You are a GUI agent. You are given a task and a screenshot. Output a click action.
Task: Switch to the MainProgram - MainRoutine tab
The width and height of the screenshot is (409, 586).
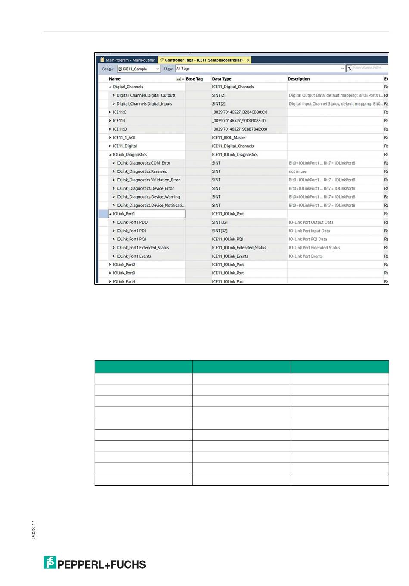128,60
